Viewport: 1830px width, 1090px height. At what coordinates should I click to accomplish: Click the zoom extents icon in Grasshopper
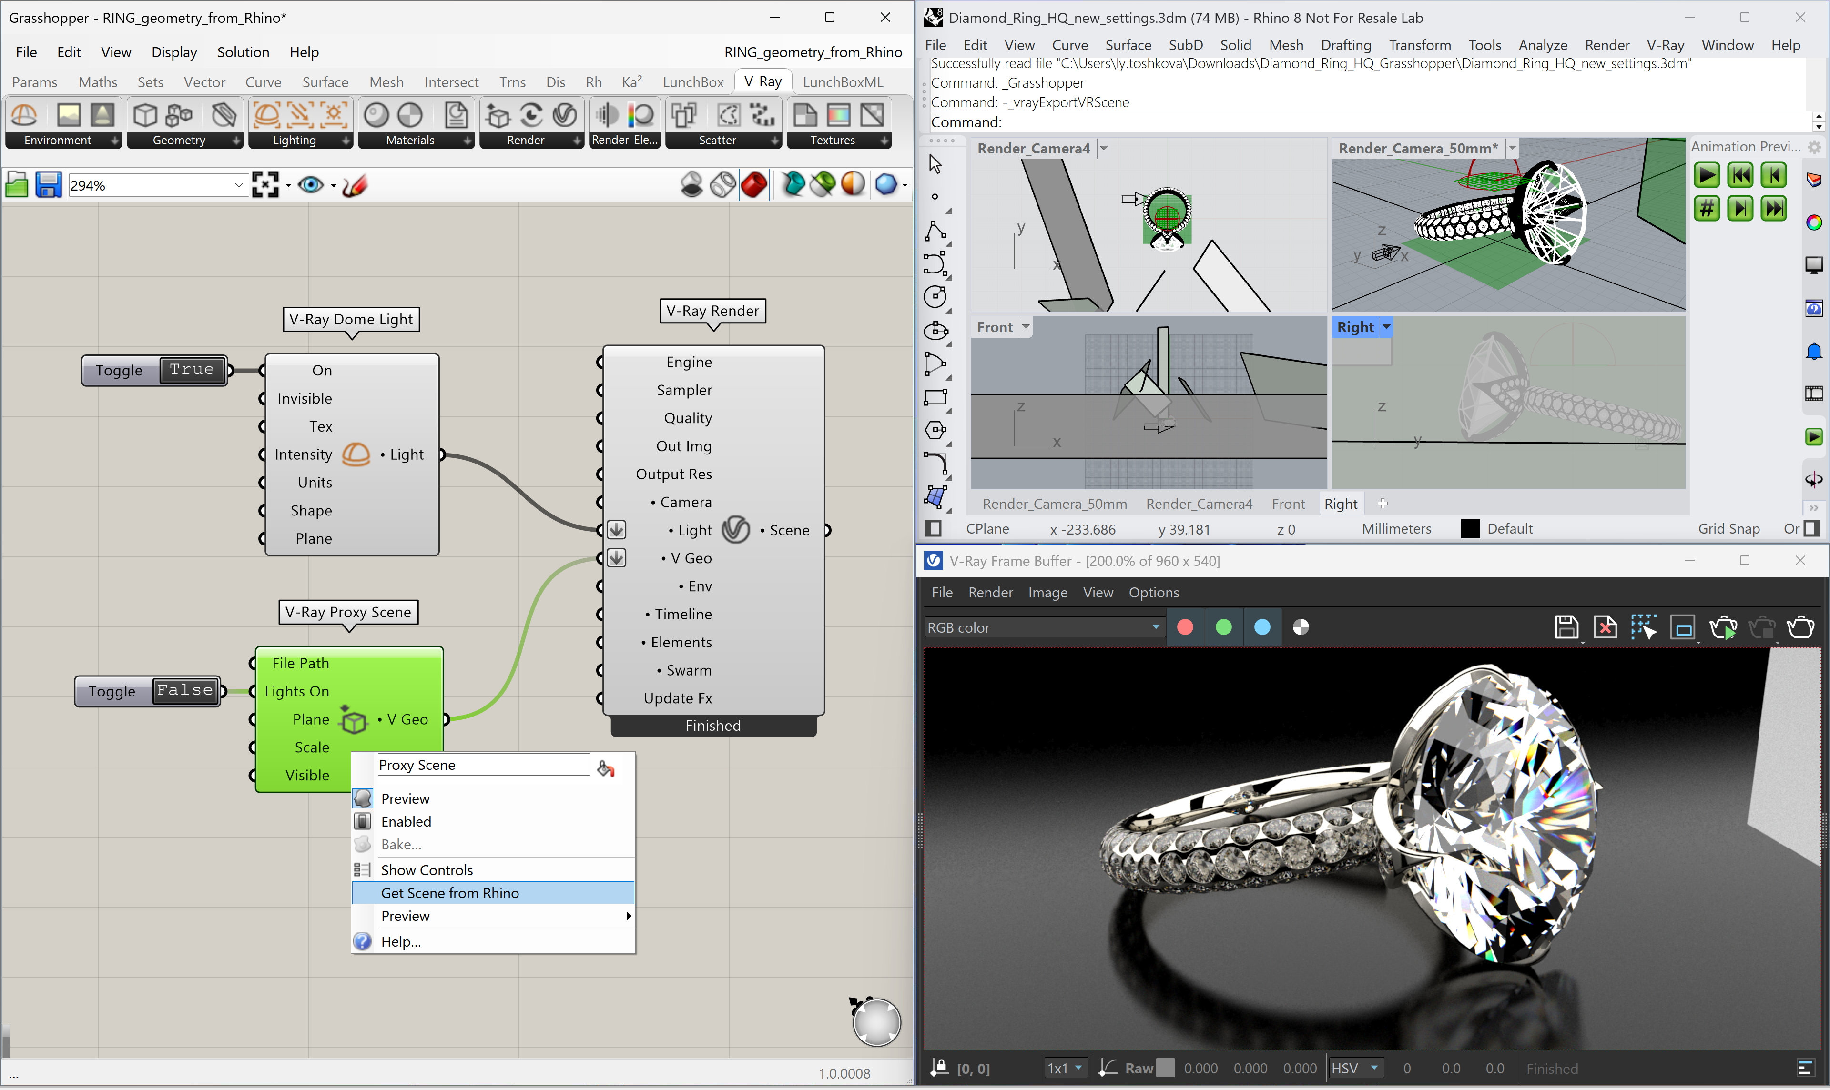tap(265, 185)
